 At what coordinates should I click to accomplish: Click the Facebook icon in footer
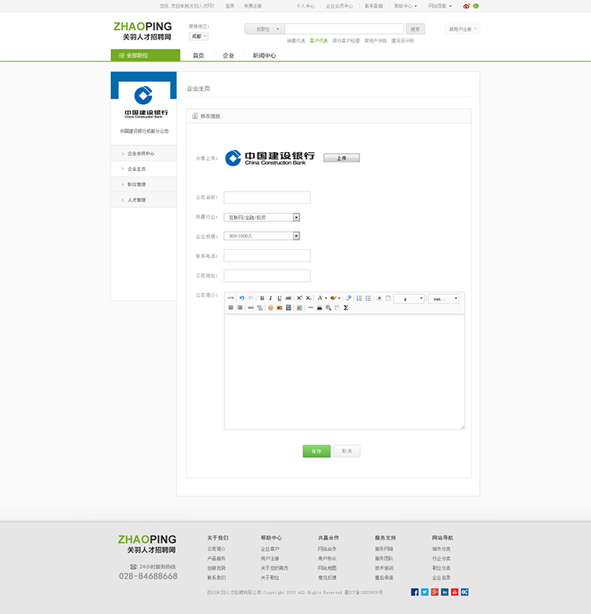click(x=414, y=592)
